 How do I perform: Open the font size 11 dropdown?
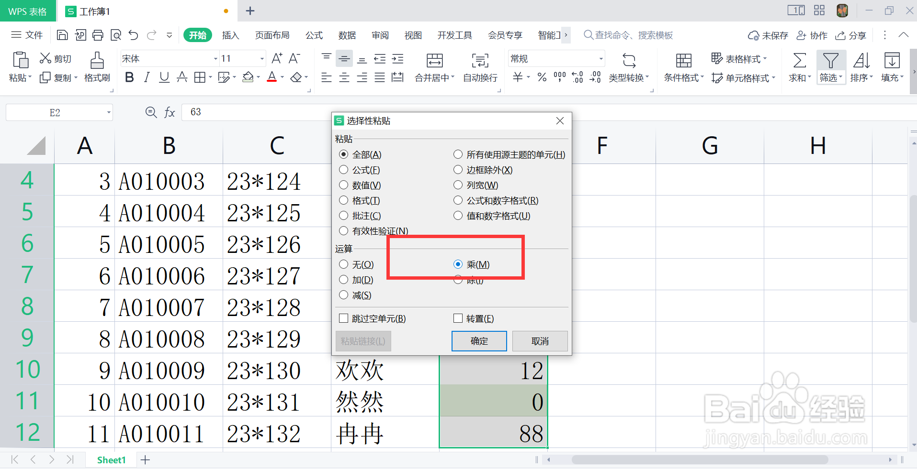(262, 59)
